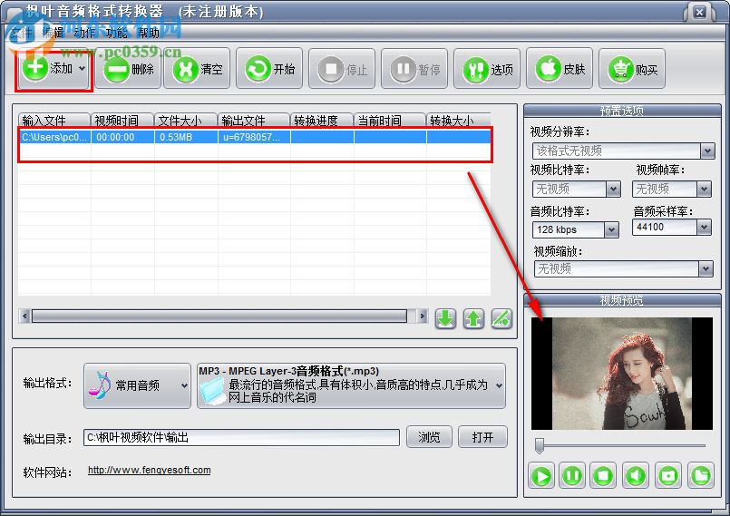Open the 帮助 menu
730x516 pixels.
(148, 33)
